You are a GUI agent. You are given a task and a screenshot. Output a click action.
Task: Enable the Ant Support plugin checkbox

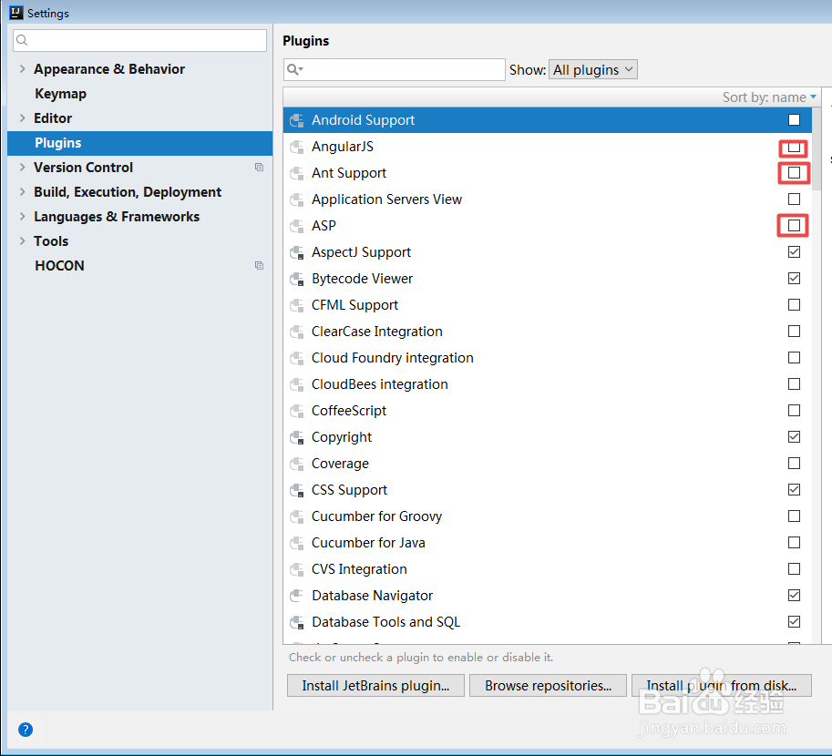pos(793,173)
